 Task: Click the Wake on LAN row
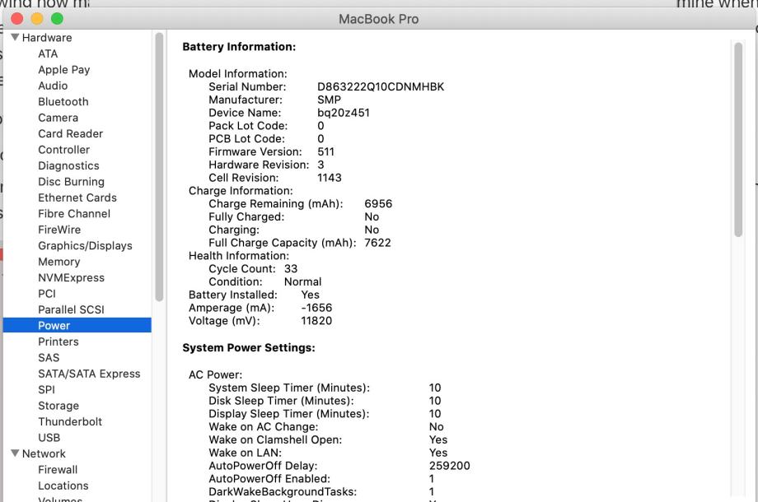tap(328, 453)
